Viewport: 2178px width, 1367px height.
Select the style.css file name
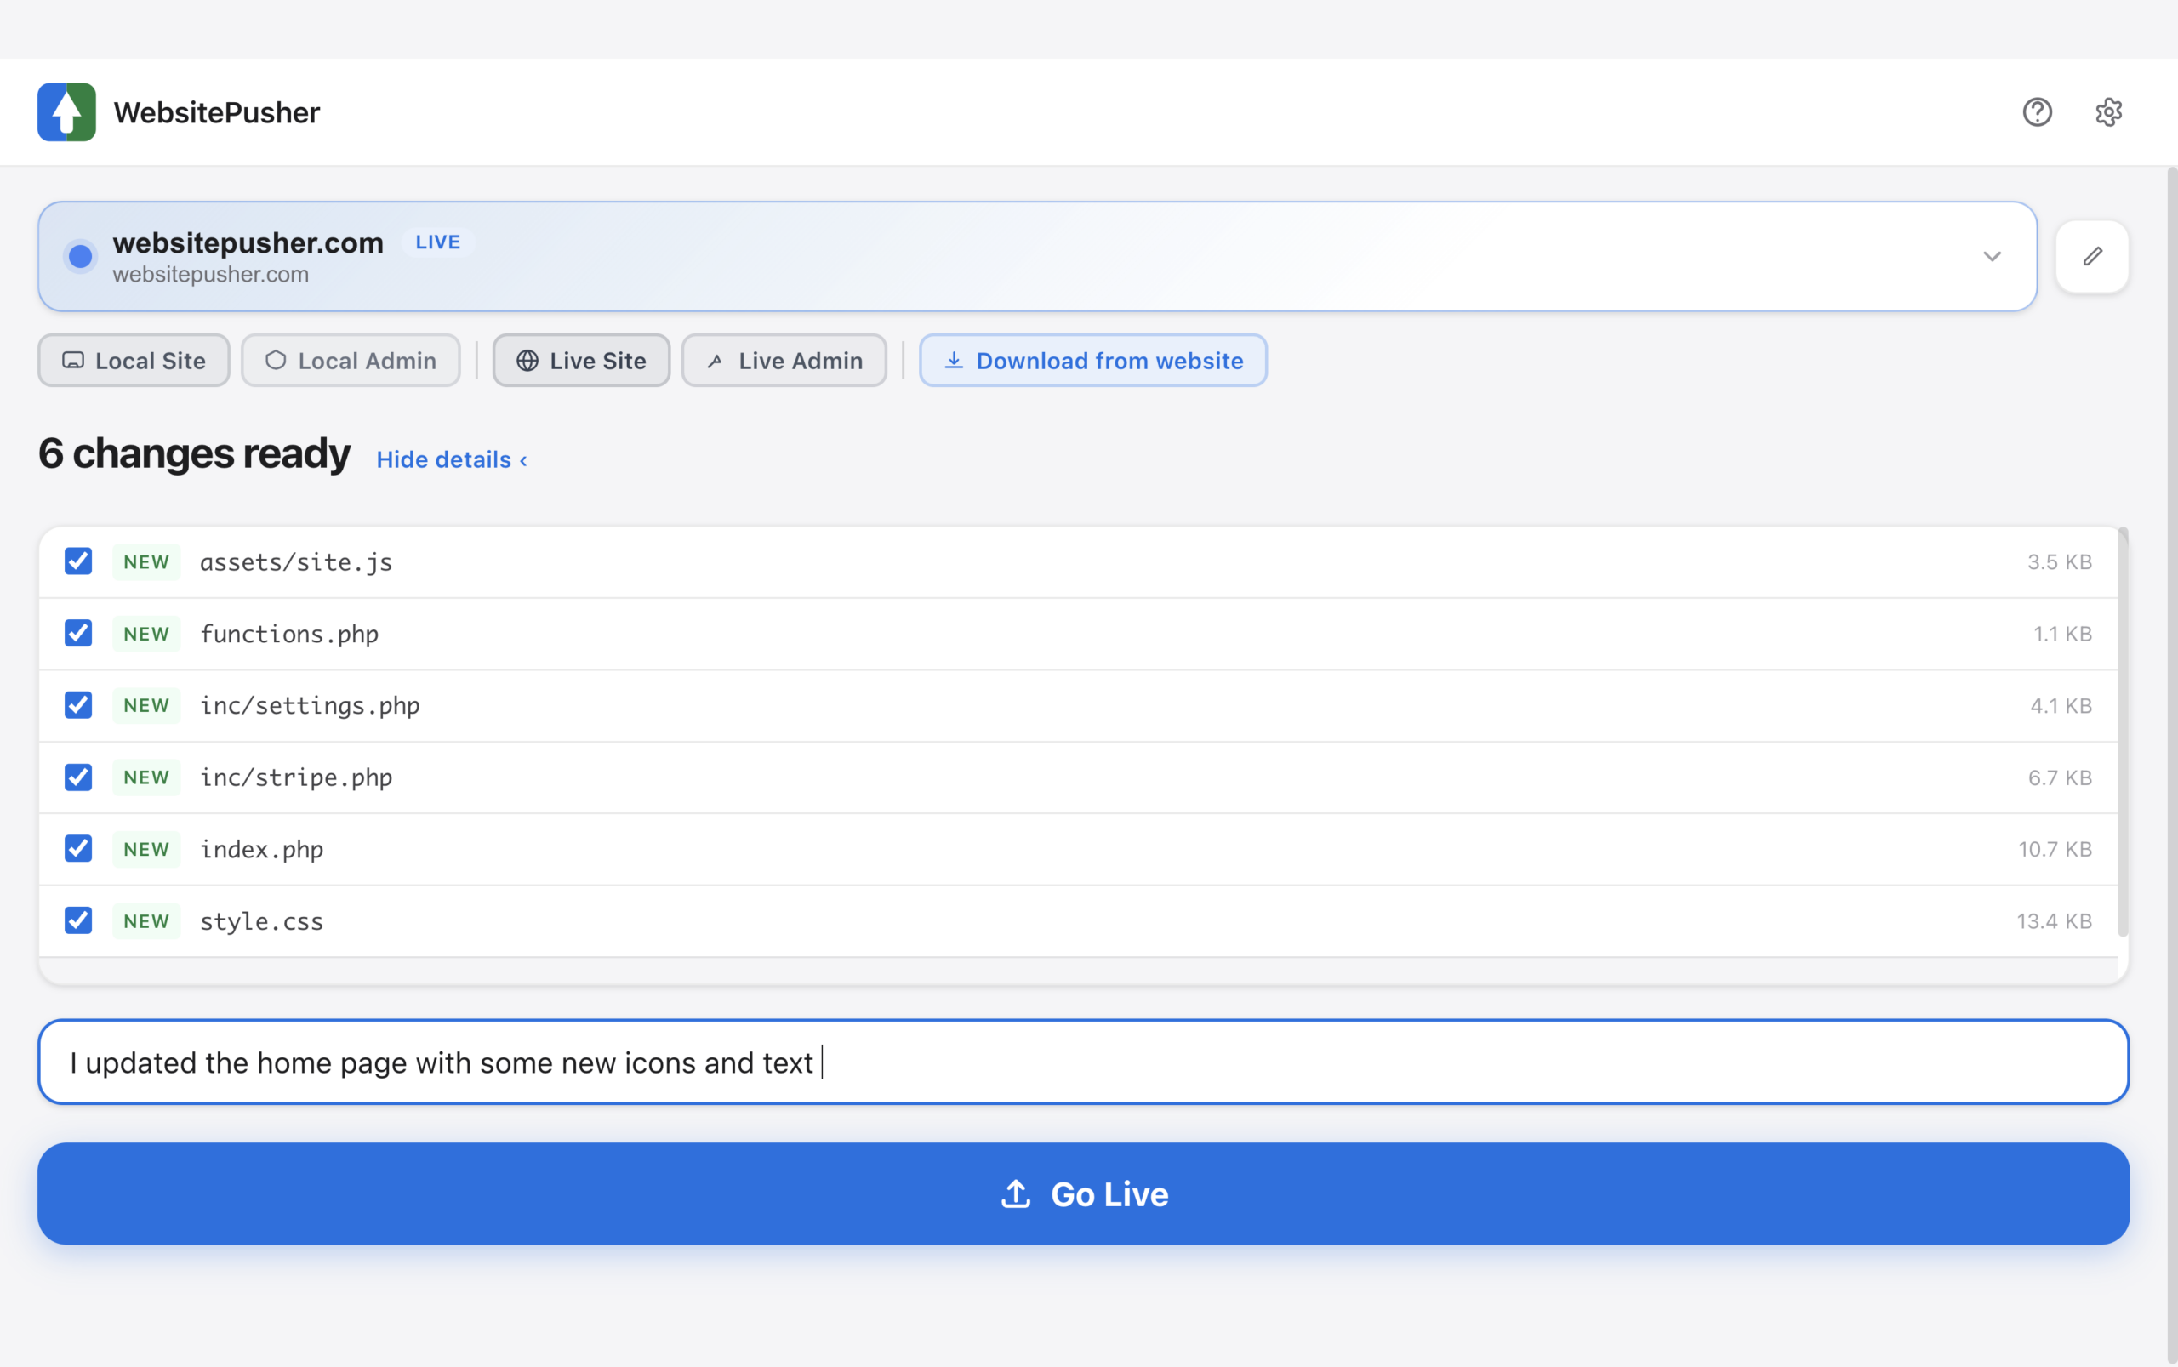pyautogui.click(x=261, y=922)
